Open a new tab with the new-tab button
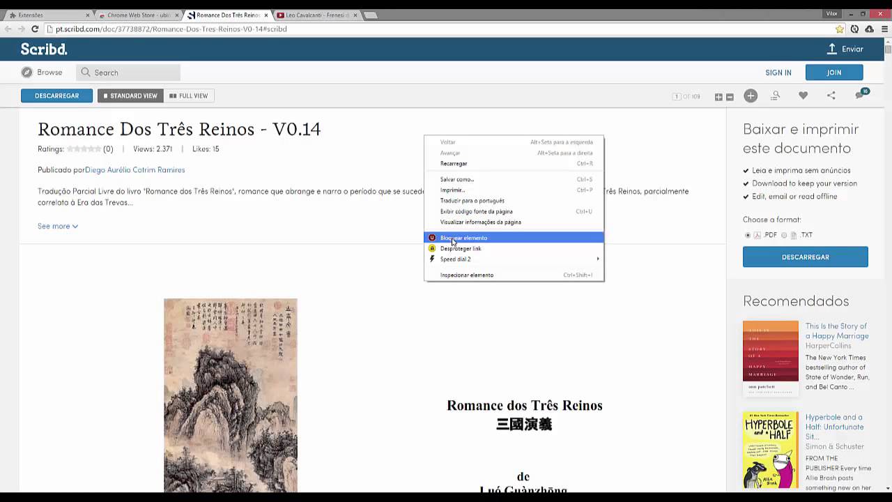The width and height of the screenshot is (892, 502). pyautogui.click(x=370, y=15)
